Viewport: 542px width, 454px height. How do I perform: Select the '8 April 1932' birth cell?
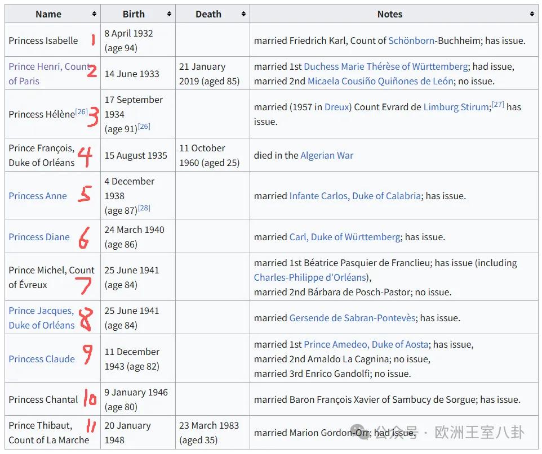pyautogui.click(x=138, y=40)
